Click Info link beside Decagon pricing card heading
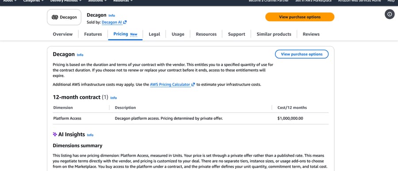The height and width of the screenshot is (171, 398). tap(80, 55)
